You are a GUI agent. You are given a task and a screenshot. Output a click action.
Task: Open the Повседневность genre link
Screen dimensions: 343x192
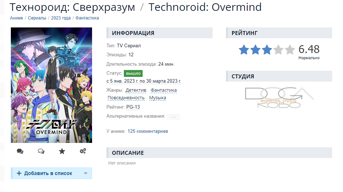pyautogui.click(x=126, y=98)
